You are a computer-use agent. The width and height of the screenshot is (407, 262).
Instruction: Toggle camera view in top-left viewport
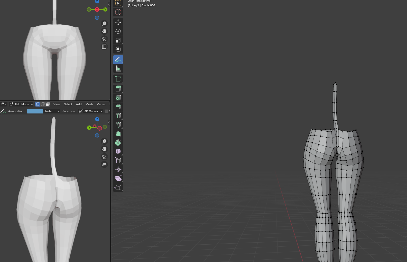[x=104, y=39]
